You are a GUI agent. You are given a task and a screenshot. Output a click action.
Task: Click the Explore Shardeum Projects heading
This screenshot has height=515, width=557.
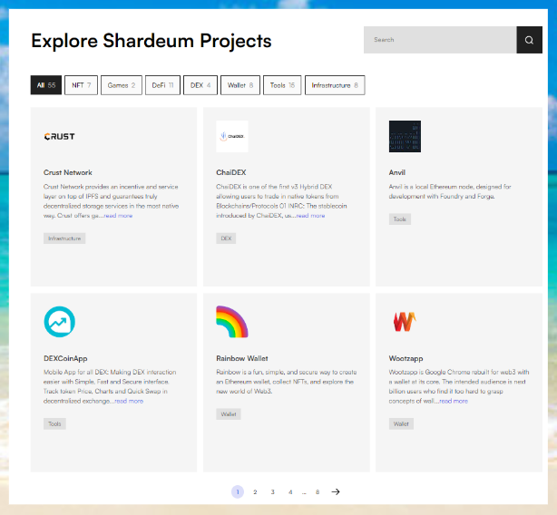click(x=151, y=41)
